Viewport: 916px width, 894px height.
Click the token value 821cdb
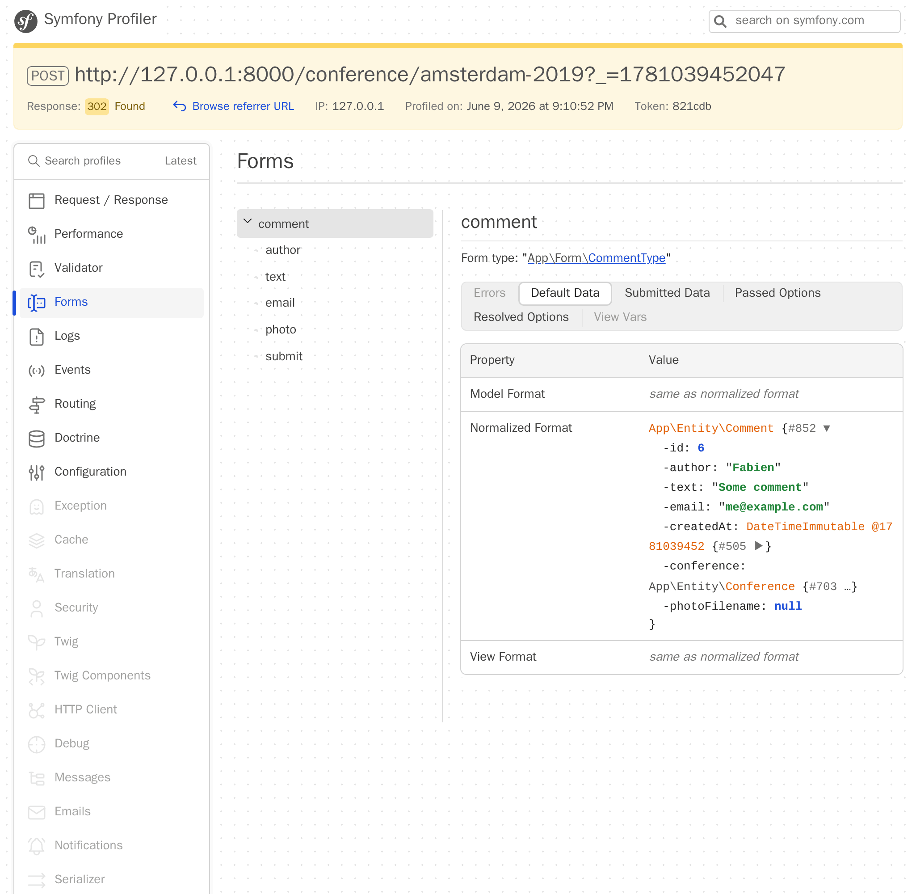pyautogui.click(x=692, y=106)
